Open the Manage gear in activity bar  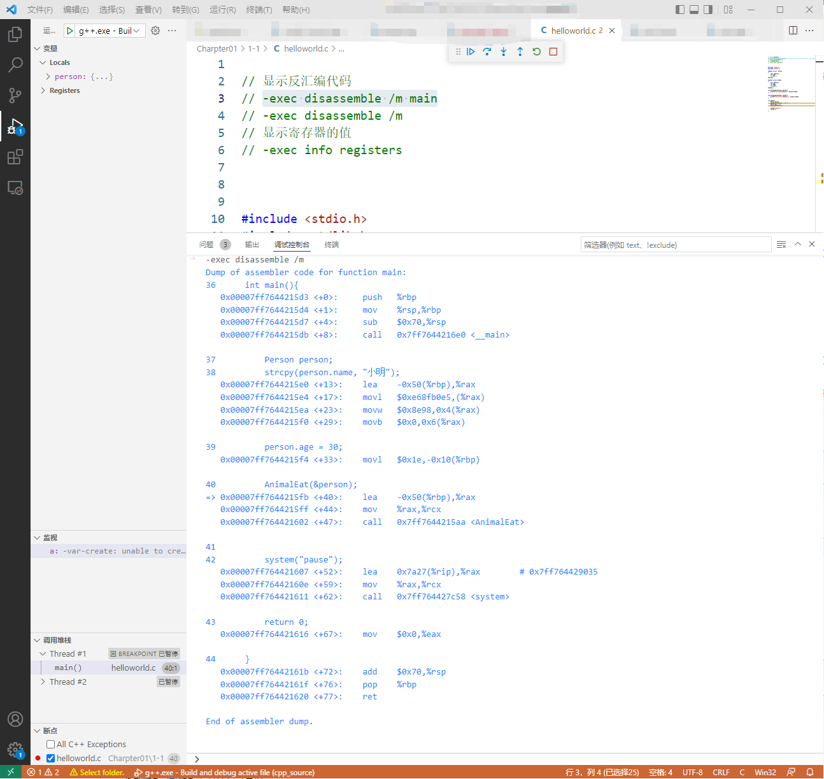coord(15,750)
